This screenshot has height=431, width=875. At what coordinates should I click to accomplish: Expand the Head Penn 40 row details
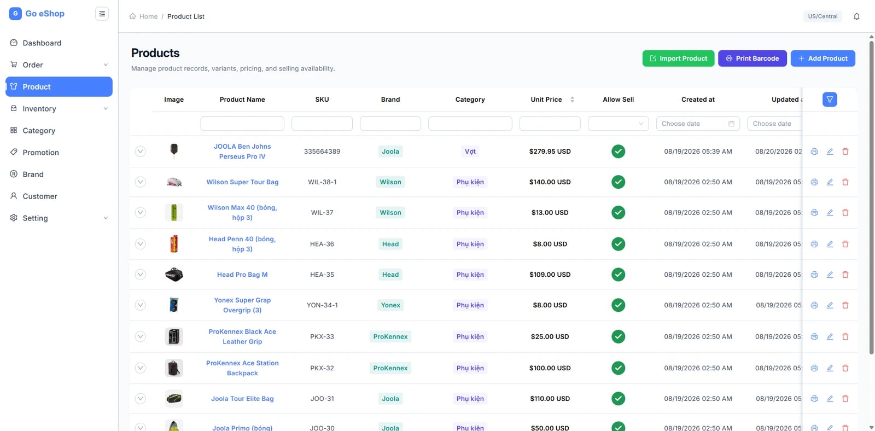click(x=141, y=244)
